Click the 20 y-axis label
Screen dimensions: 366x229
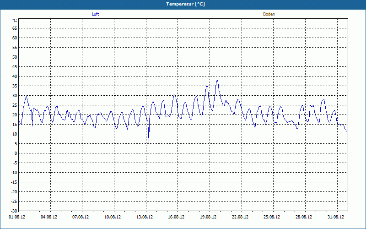(x=15, y=115)
